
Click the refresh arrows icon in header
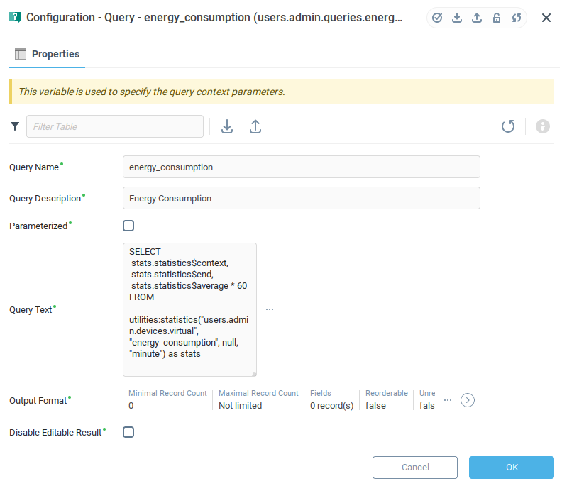[x=516, y=18]
